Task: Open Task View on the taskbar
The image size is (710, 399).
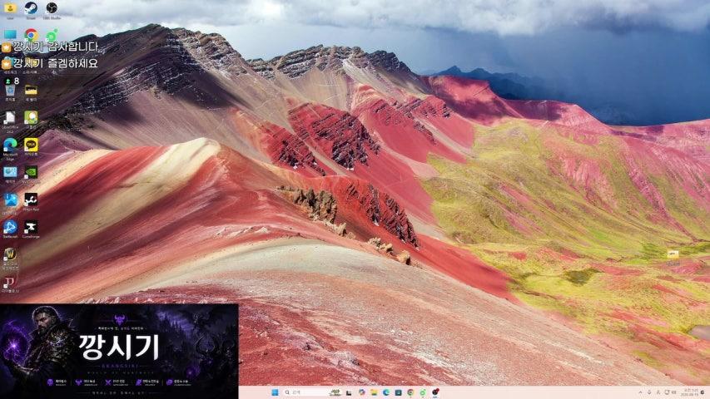Action: coord(349,392)
